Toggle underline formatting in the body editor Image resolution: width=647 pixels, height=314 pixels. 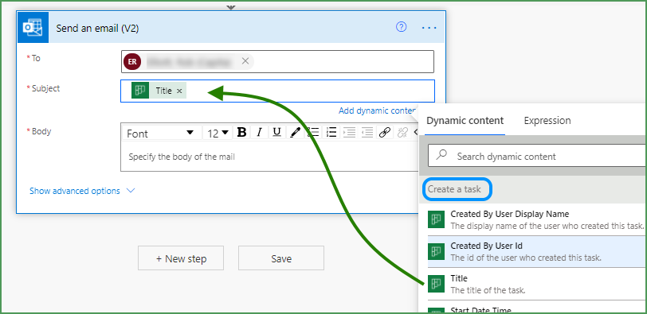276,133
